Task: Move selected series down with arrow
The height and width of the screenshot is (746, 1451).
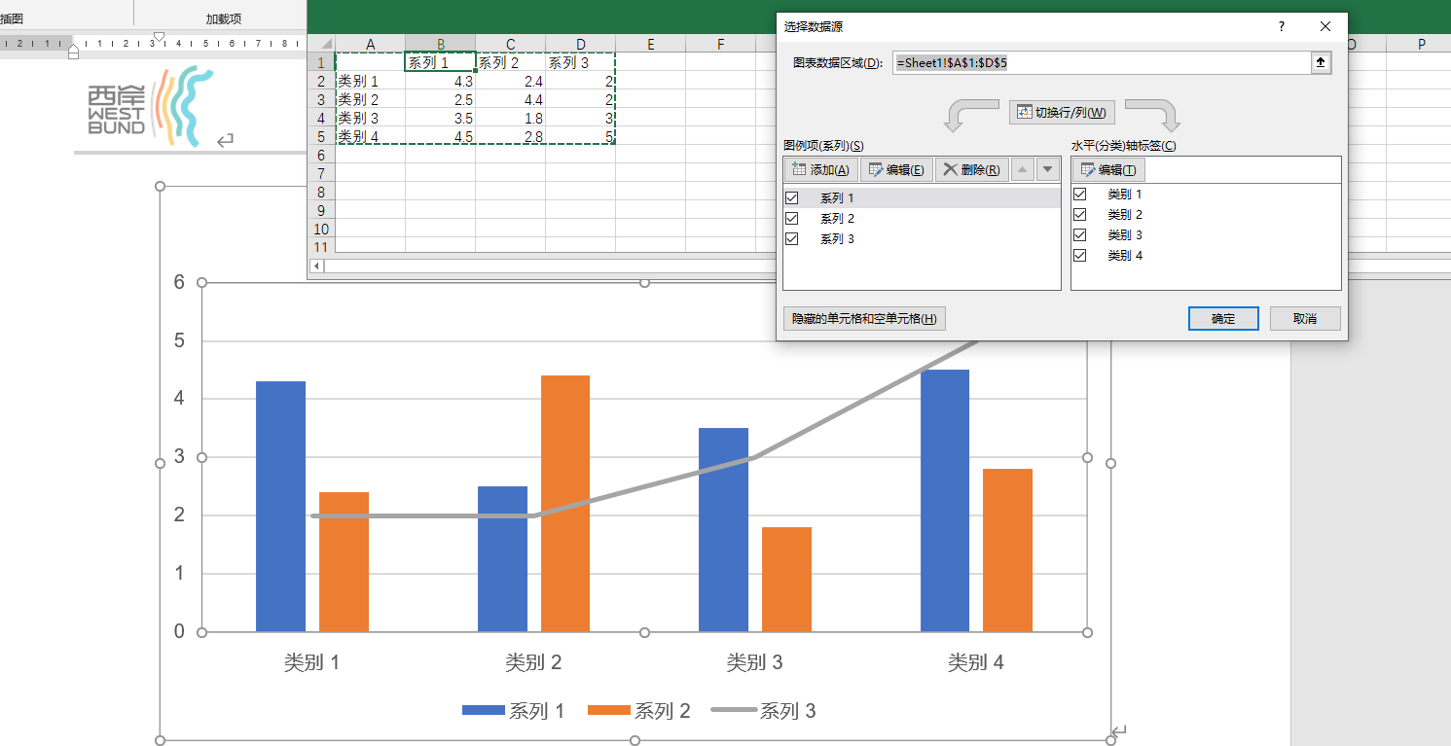Action: coord(1047,170)
